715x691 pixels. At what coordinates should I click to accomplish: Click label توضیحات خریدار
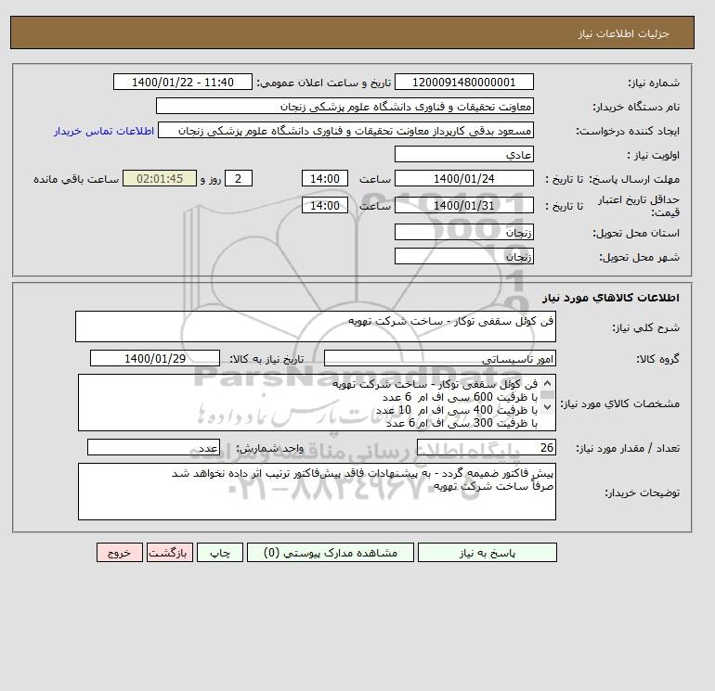[642, 493]
